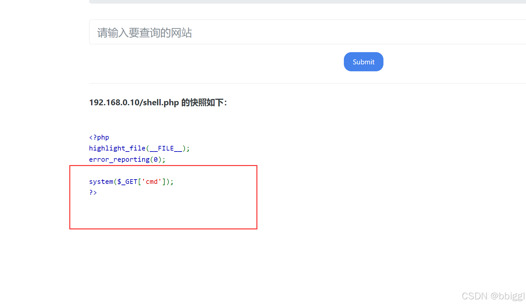This screenshot has height=305, width=526.
Task: Click the website query input field
Action: [308, 32]
